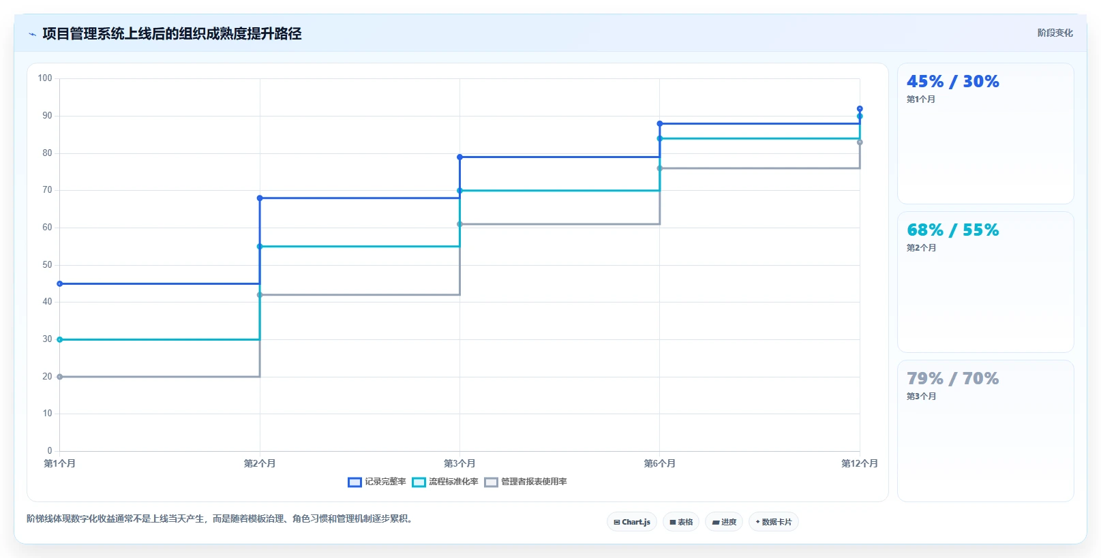Open the 68% / 55% 第2个月 card
The image size is (1101, 558).
pos(986,282)
